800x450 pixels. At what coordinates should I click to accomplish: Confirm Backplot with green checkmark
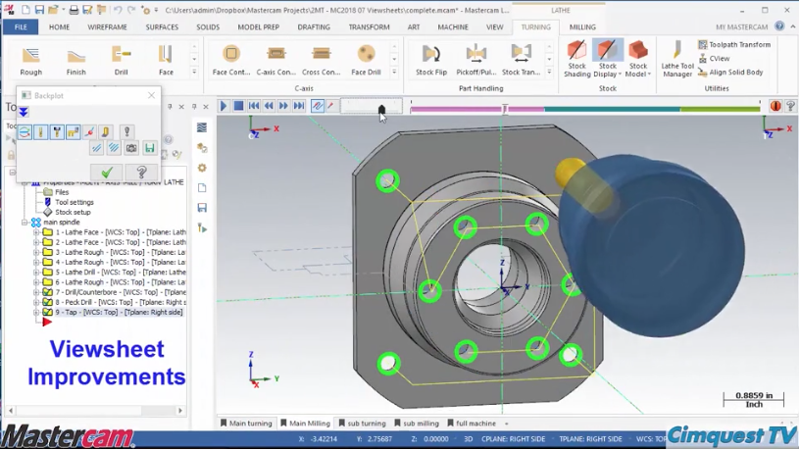pos(107,173)
